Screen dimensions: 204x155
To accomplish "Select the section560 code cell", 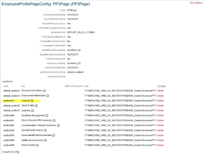I will coord(9,140).
